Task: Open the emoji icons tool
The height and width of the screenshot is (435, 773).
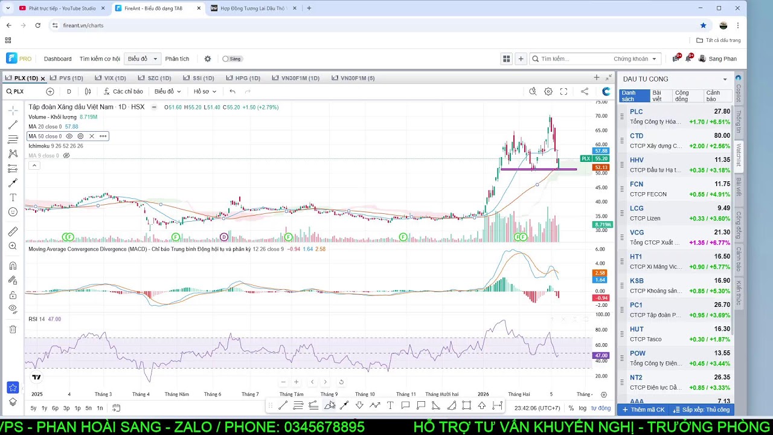Action: pos(13,212)
